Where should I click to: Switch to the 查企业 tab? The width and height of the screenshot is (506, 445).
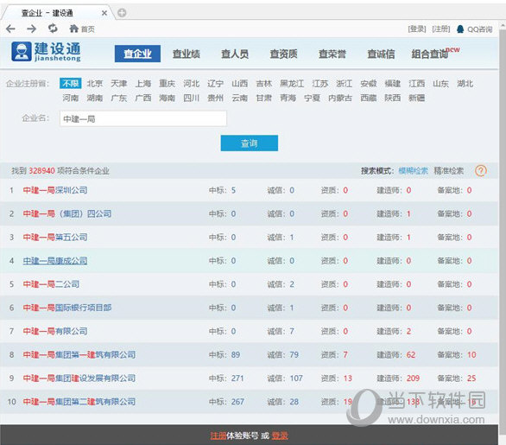(x=137, y=54)
